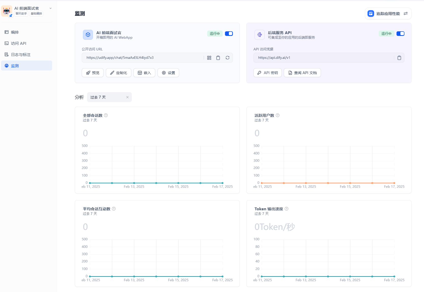424x292 pixels.
Task: Click the 定制化 button
Action: pyautogui.click(x=119, y=73)
